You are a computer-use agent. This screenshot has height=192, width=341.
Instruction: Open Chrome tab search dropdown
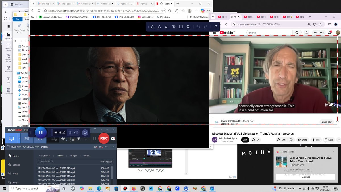pos(213,17)
